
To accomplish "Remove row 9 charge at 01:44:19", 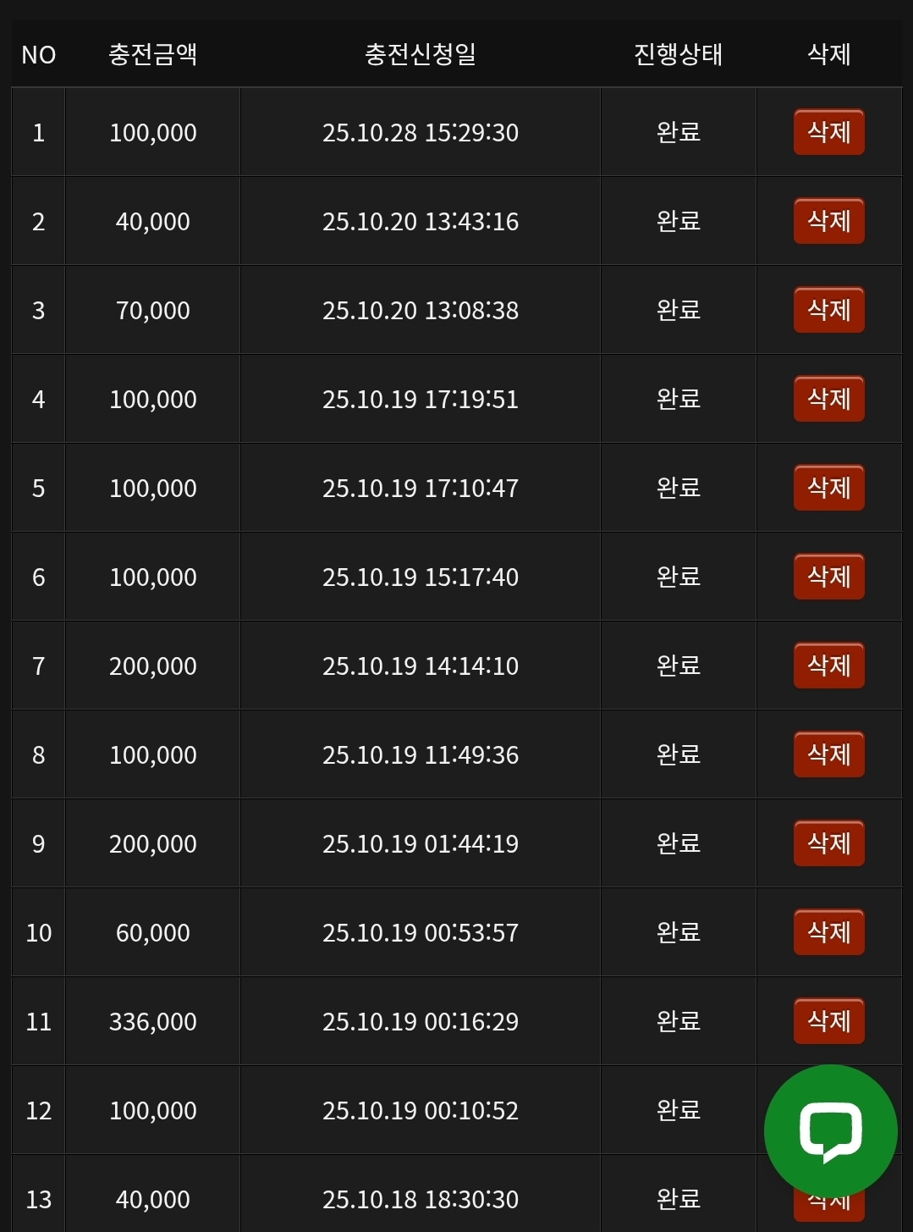I will (x=828, y=843).
